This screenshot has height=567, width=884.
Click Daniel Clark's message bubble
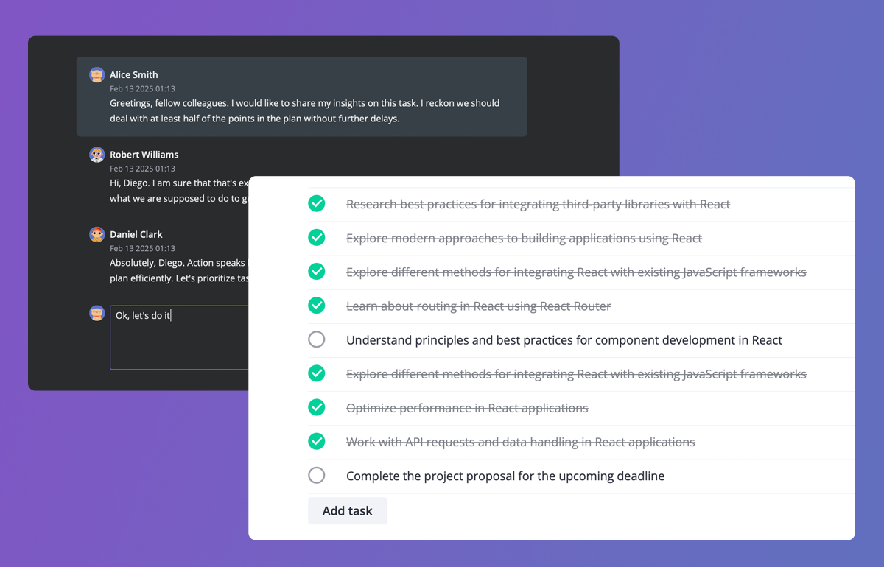[x=177, y=270]
